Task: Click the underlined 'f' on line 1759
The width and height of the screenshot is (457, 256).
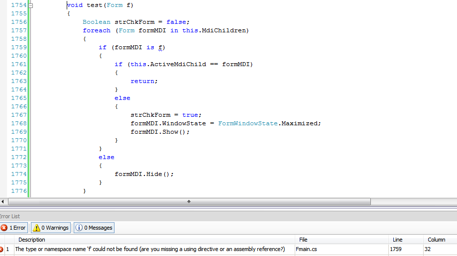Action: pyautogui.click(x=160, y=47)
